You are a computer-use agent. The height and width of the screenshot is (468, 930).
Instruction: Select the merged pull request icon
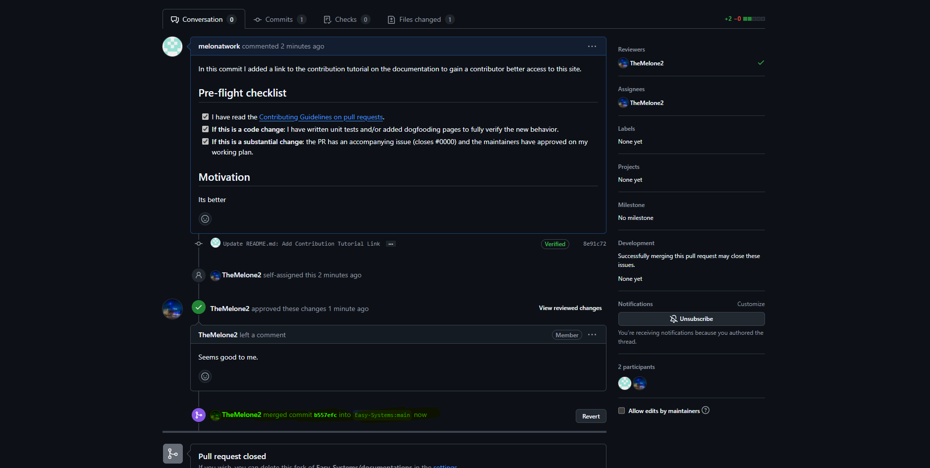[198, 415]
